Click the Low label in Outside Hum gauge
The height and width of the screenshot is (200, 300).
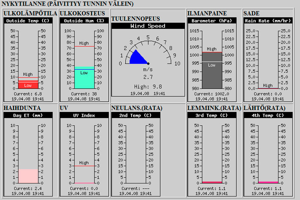84,73
